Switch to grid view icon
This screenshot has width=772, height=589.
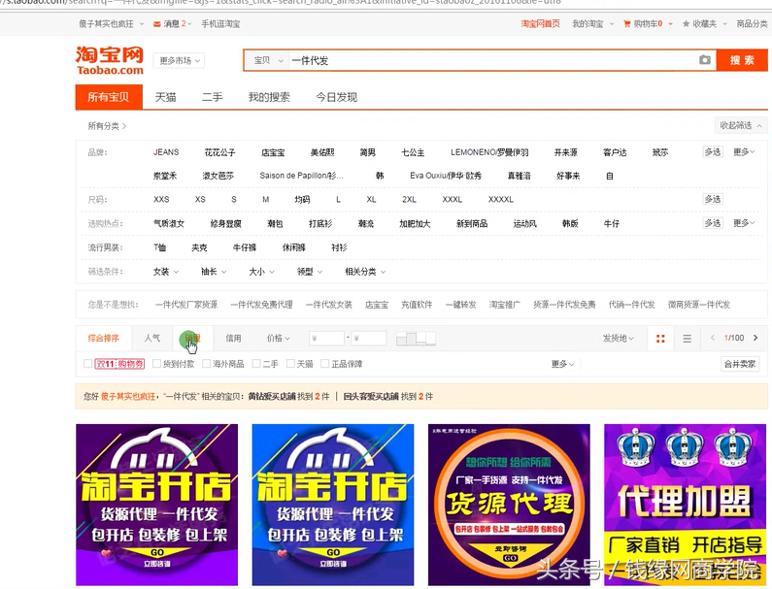pyautogui.click(x=660, y=338)
